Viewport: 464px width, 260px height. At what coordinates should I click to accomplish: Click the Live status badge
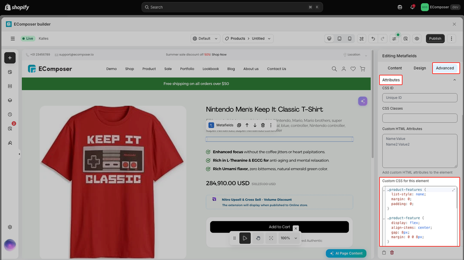click(28, 38)
